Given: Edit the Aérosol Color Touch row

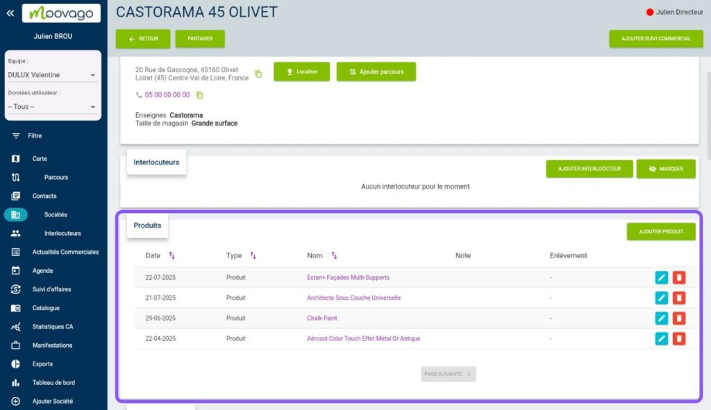Looking at the screenshot, I should pos(662,339).
